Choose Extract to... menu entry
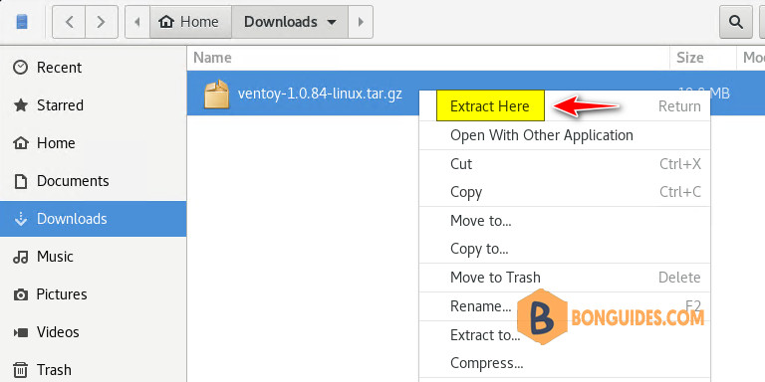The image size is (765, 382). [x=565, y=335]
